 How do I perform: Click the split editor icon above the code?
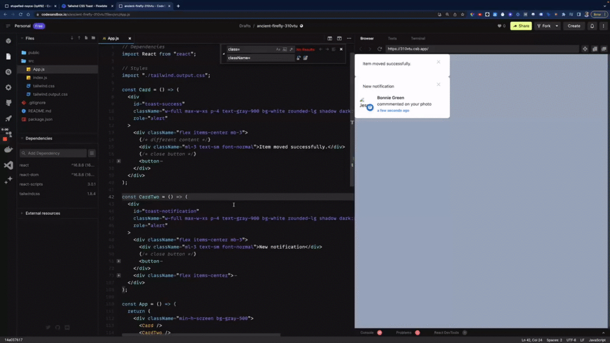click(330, 38)
